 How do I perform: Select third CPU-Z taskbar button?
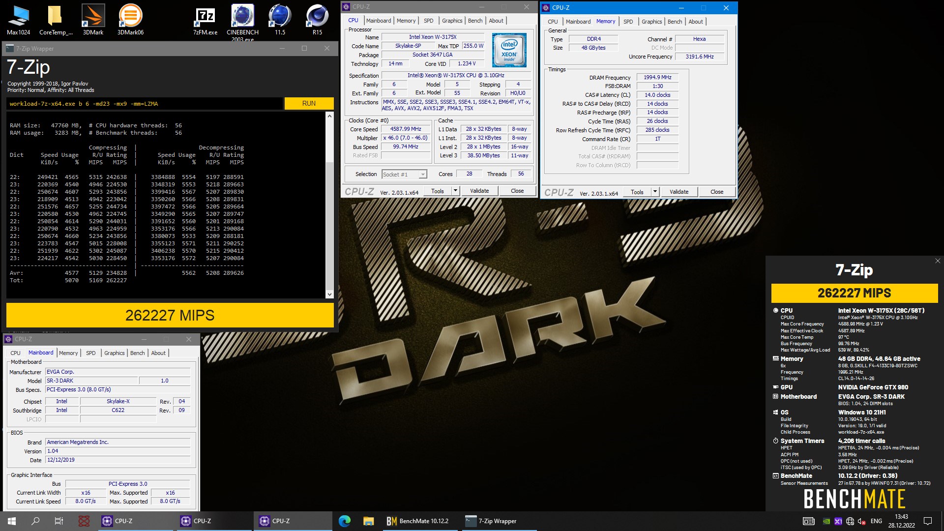[x=293, y=521]
